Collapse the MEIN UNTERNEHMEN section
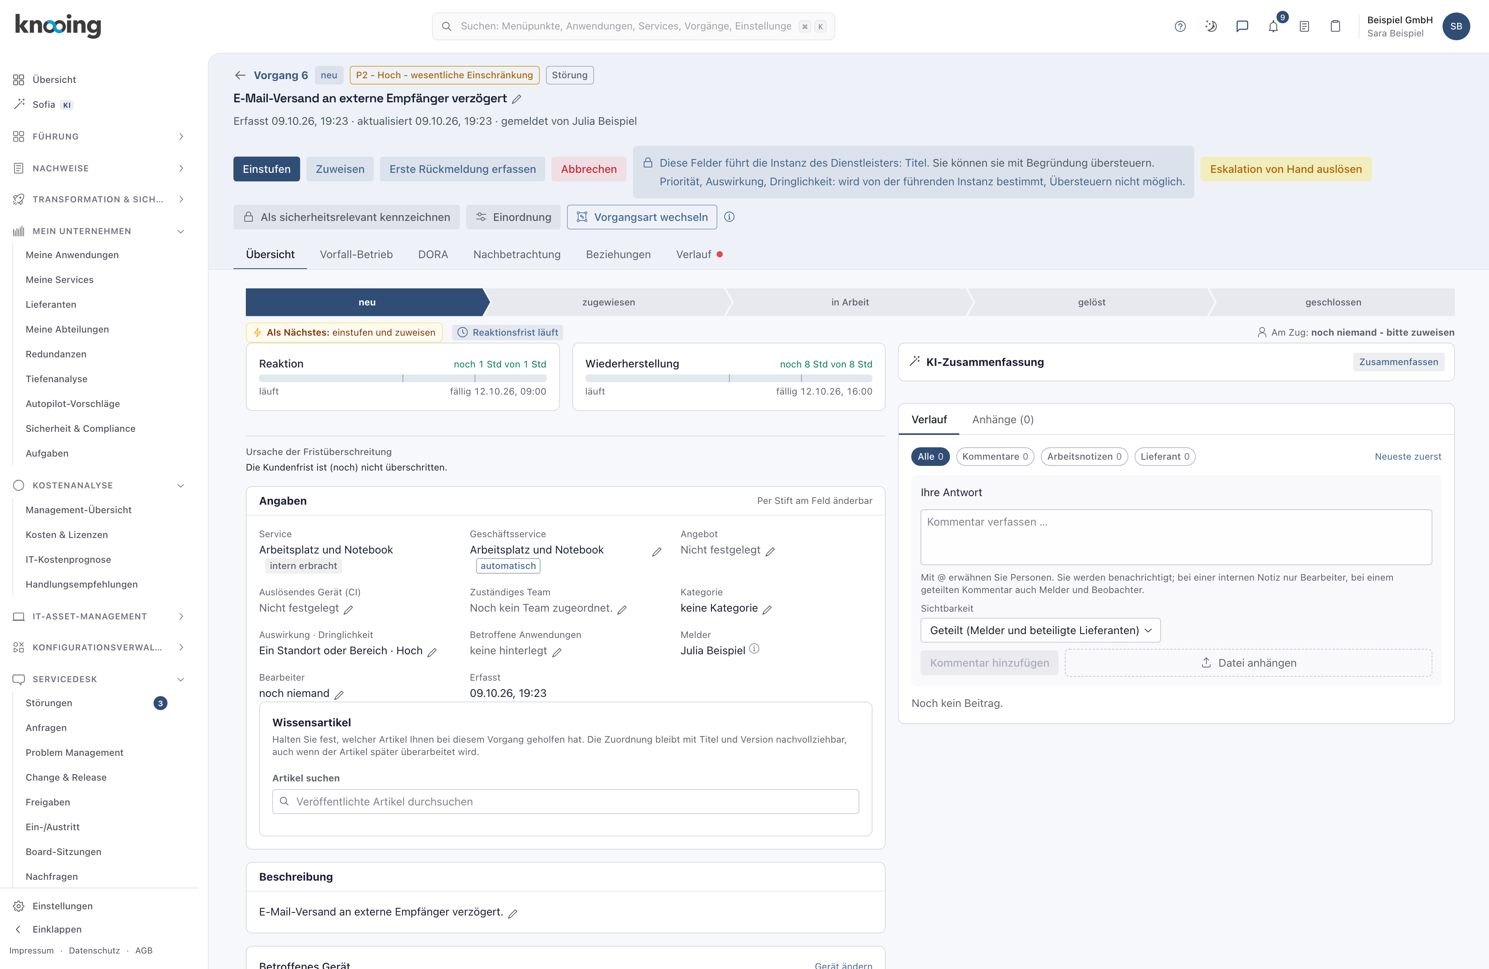1489x969 pixels. (100, 231)
